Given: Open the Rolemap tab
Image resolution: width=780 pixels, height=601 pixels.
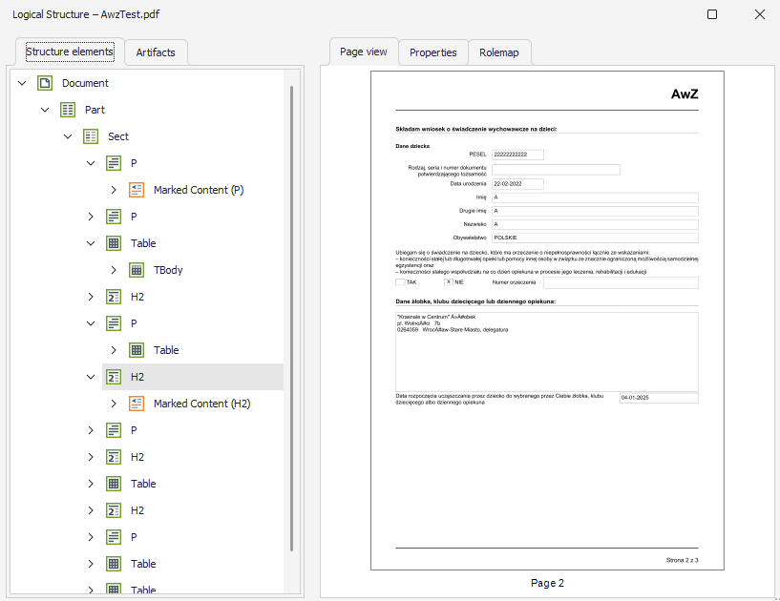Looking at the screenshot, I should tap(498, 52).
